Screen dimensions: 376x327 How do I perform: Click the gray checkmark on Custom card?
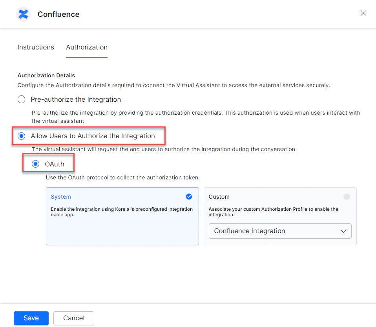click(346, 197)
